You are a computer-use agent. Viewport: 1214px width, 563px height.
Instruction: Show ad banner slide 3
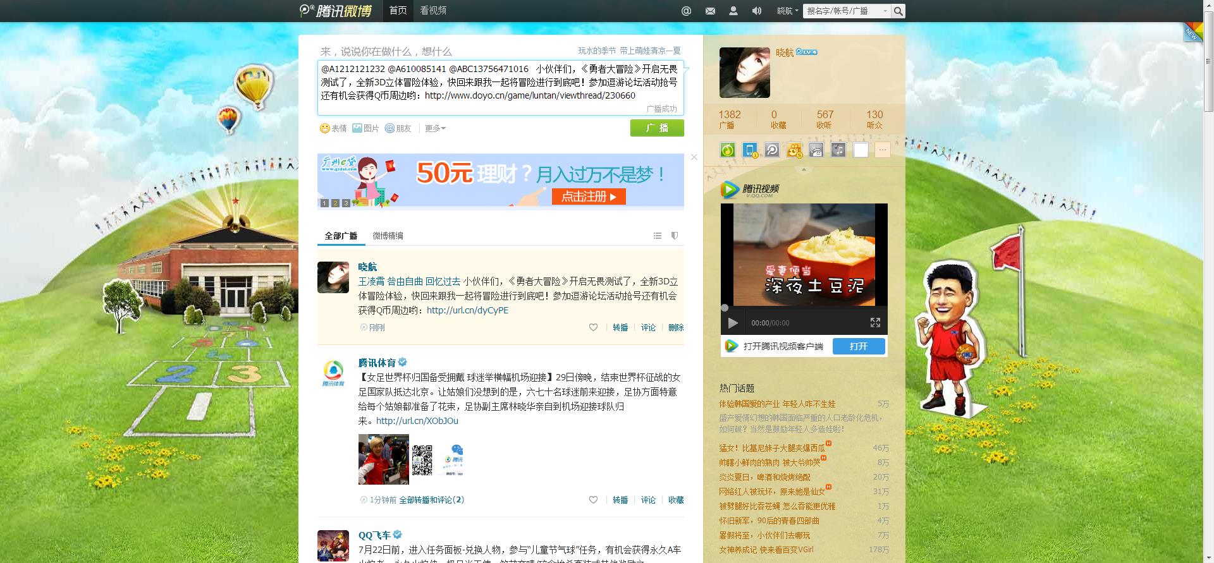tap(346, 203)
